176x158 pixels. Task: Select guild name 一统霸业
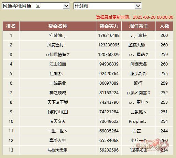(58, 83)
